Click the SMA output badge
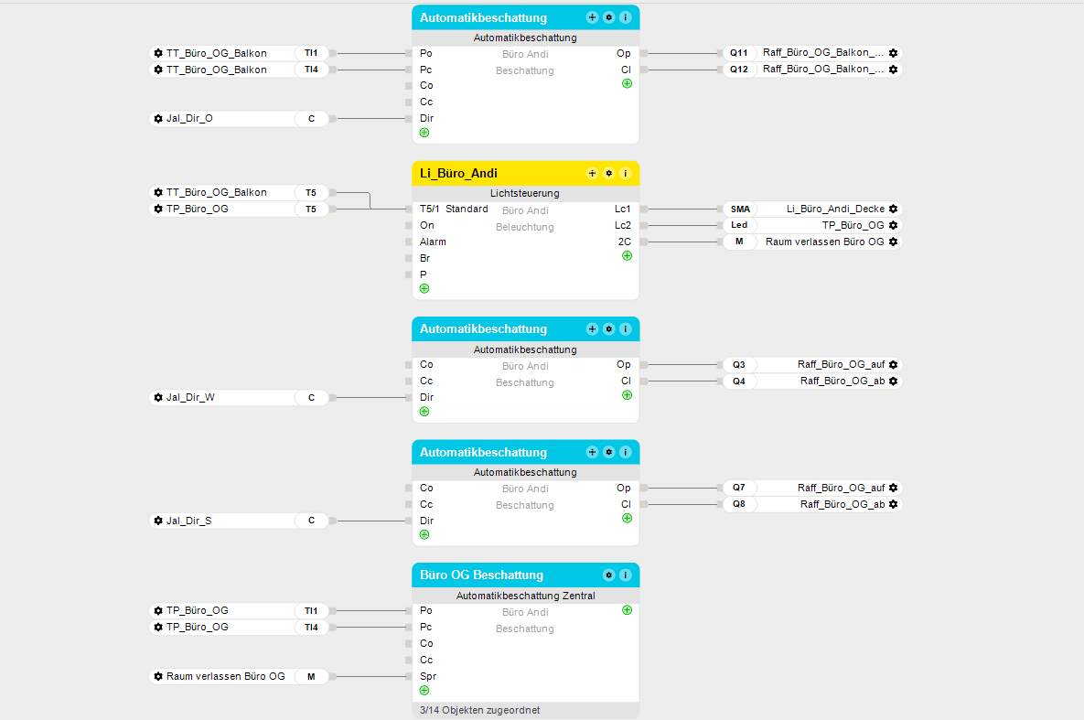The width and height of the screenshot is (1084, 720). pos(739,209)
